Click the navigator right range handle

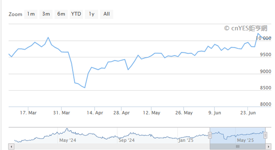click(265, 135)
